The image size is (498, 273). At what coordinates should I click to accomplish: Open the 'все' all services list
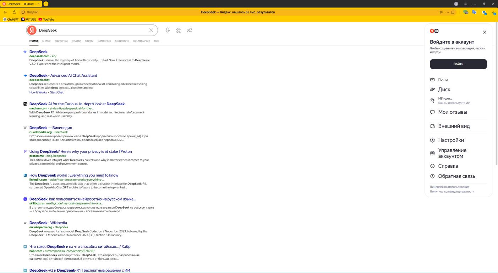click(157, 41)
